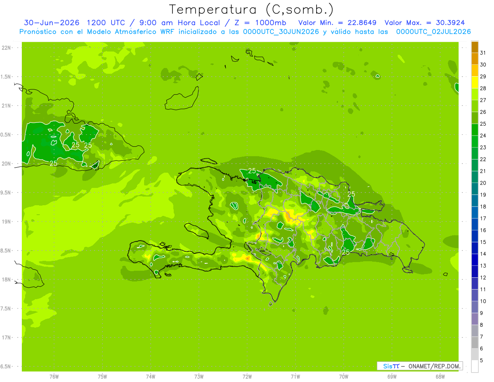
Task: Click the 18N latitude axis label
Action: click(7, 279)
